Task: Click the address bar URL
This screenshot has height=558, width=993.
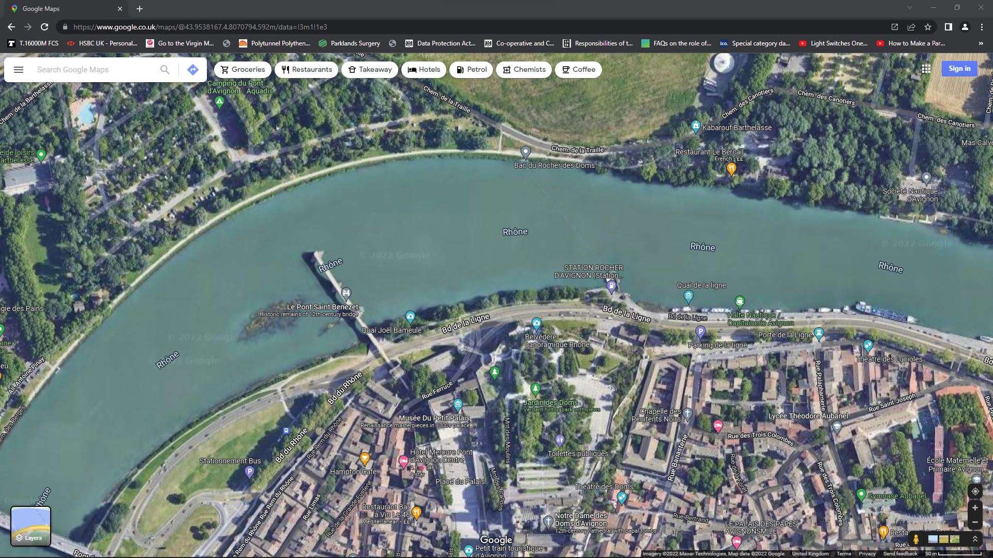Action: click(x=200, y=27)
